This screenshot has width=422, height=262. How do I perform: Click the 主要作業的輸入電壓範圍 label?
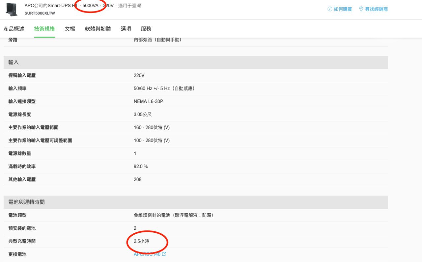33,127
